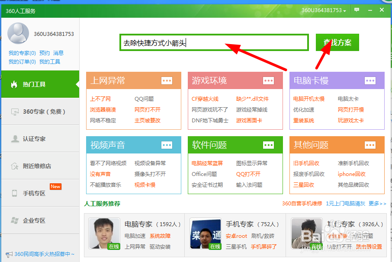Click the feedback message icon in title bar
392x262 pixels.
[357, 10]
